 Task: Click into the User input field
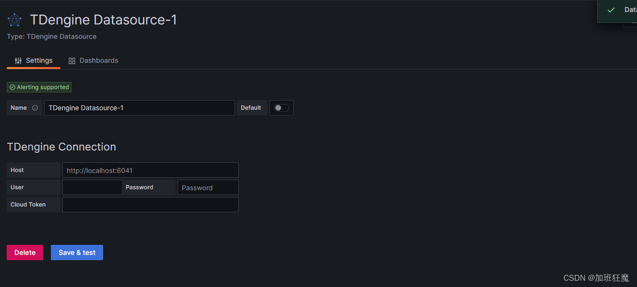coord(92,187)
